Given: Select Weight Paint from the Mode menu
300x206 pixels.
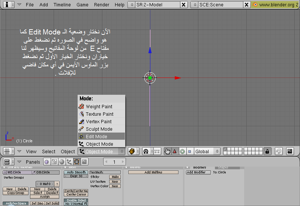Looking at the screenshot, I should coord(102,106).
